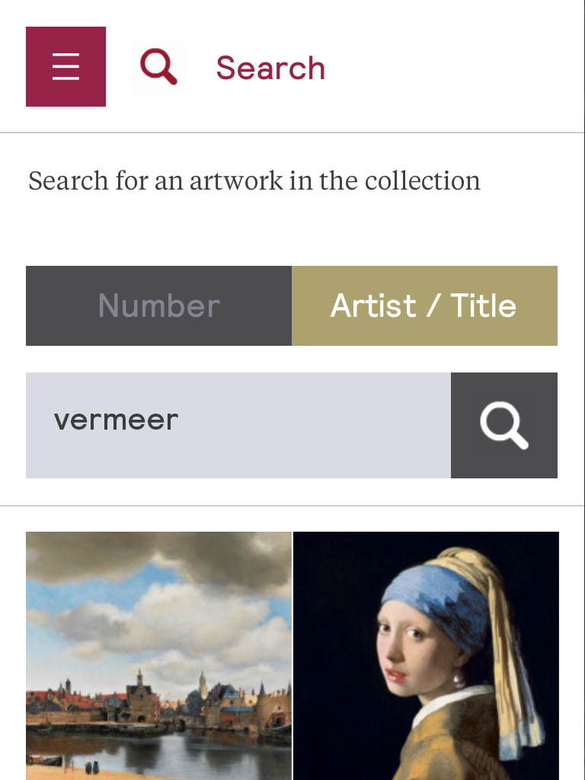Click the Search header label
The width and height of the screenshot is (585, 780).
pyautogui.click(x=270, y=68)
